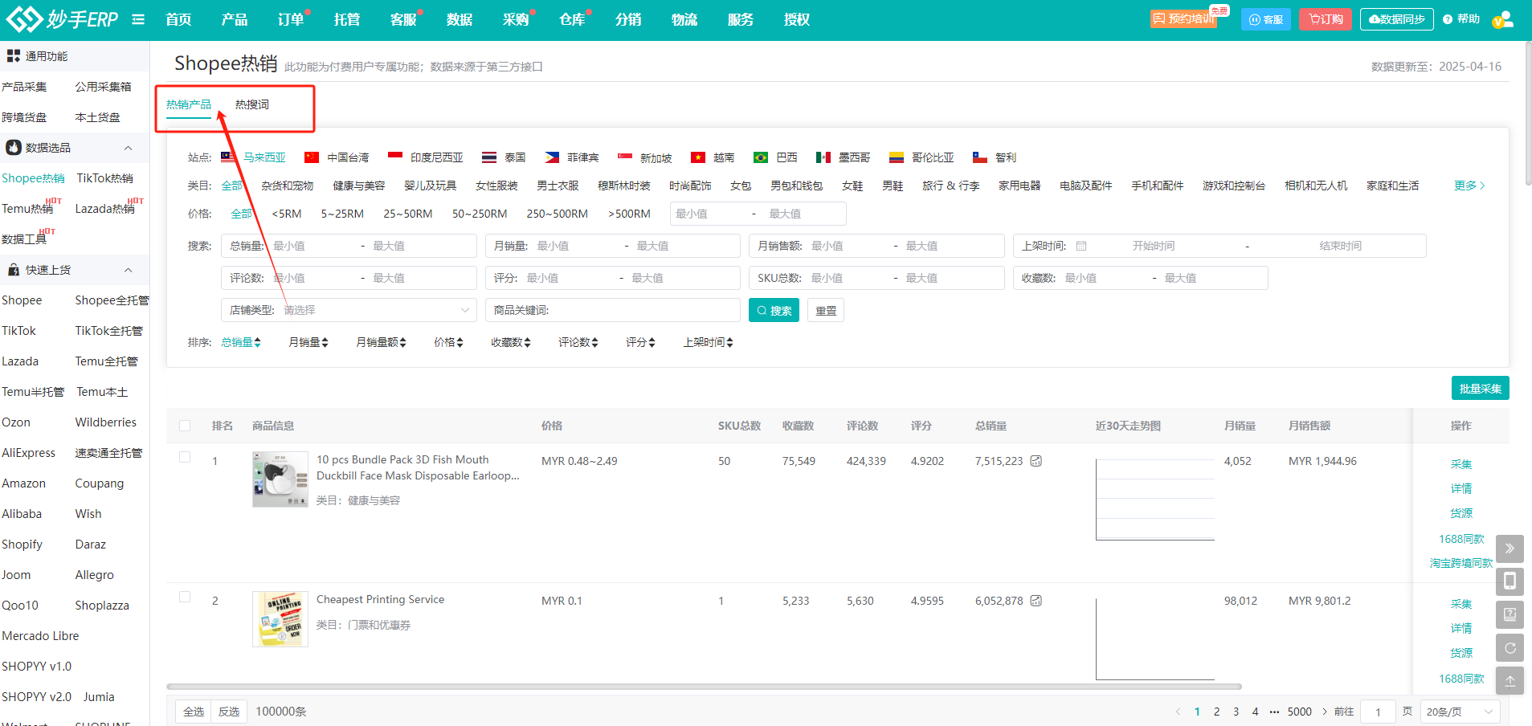Image resolution: width=1532 pixels, height=726 pixels.
Task: Open Lazada热销 in the sidebar
Action: (x=105, y=209)
